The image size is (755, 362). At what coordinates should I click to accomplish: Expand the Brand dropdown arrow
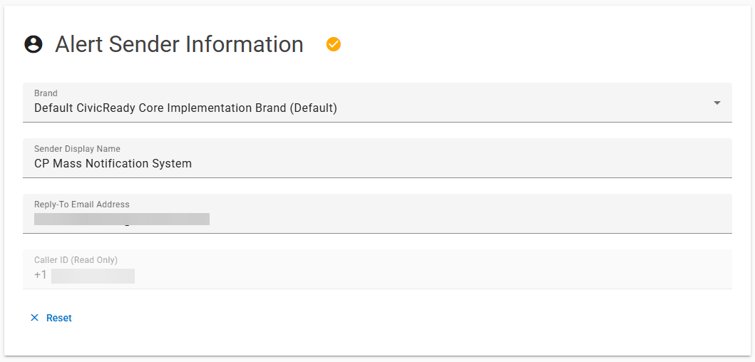coord(717,103)
